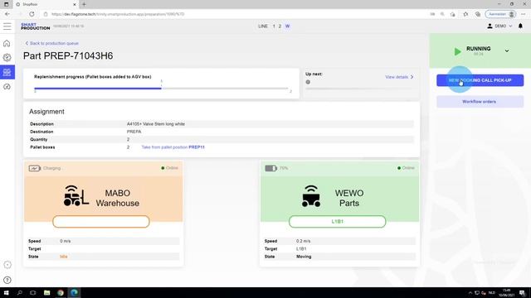Click the WEWO Target L1B1 value
The height and width of the screenshot is (298, 531).
[301, 249]
